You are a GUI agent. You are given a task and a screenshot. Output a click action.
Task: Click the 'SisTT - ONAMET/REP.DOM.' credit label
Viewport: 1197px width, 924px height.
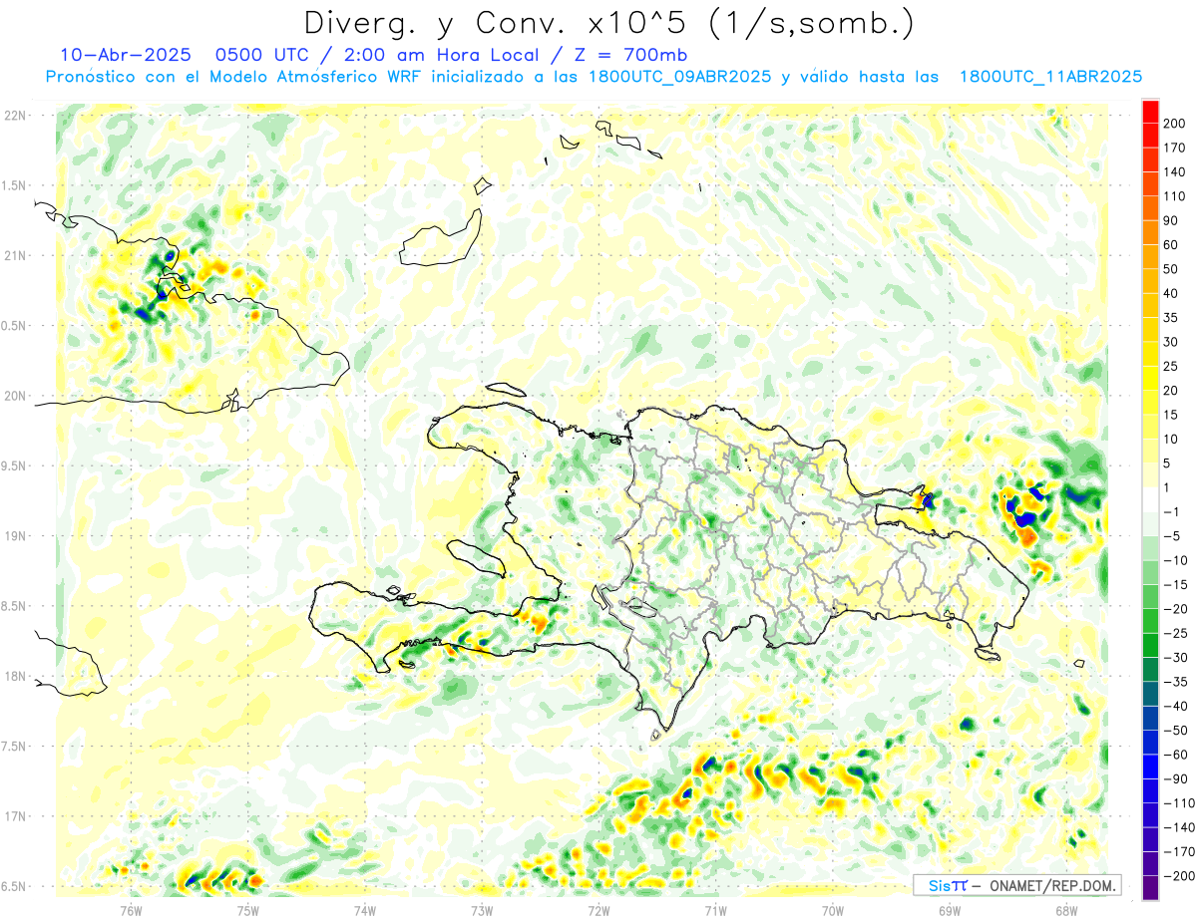1016,885
